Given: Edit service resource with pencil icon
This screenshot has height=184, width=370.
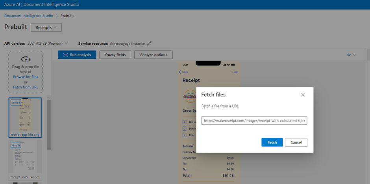Looking at the screenshot, I should [149, 43].
